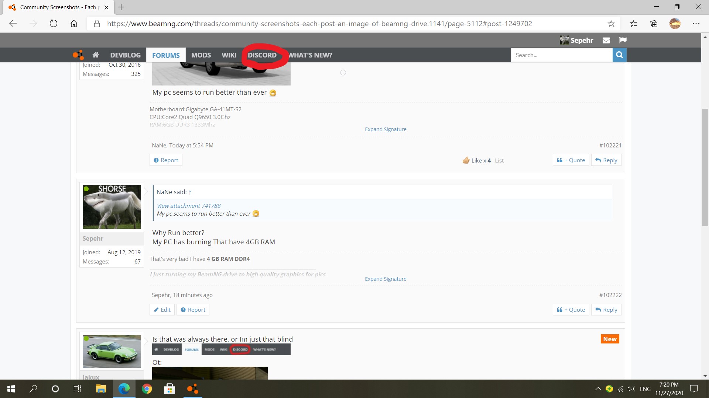Open the alerts flag icon

[623, 40]
